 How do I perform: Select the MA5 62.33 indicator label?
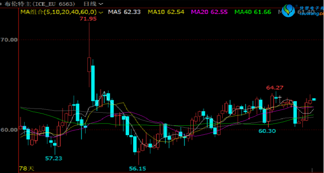pyautogui.click(x=124, y=12)
